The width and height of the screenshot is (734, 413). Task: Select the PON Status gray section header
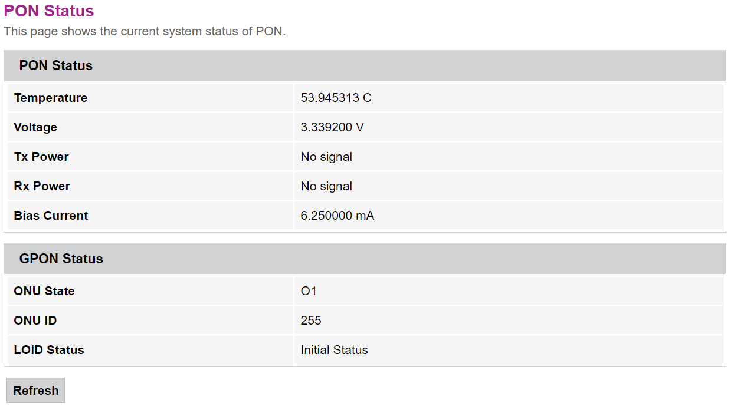(x=56, y=65)
